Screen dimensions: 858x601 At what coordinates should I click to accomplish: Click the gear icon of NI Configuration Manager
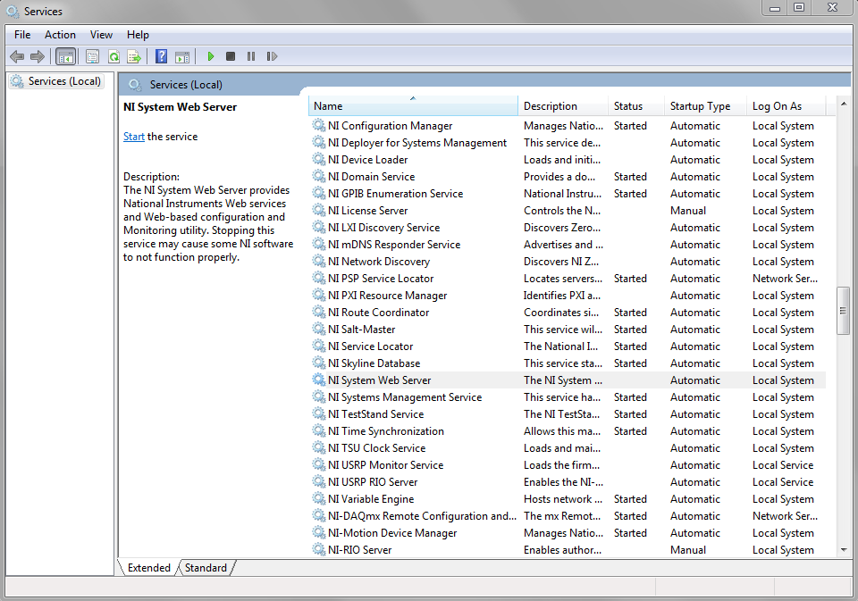[x=318, y=125]
